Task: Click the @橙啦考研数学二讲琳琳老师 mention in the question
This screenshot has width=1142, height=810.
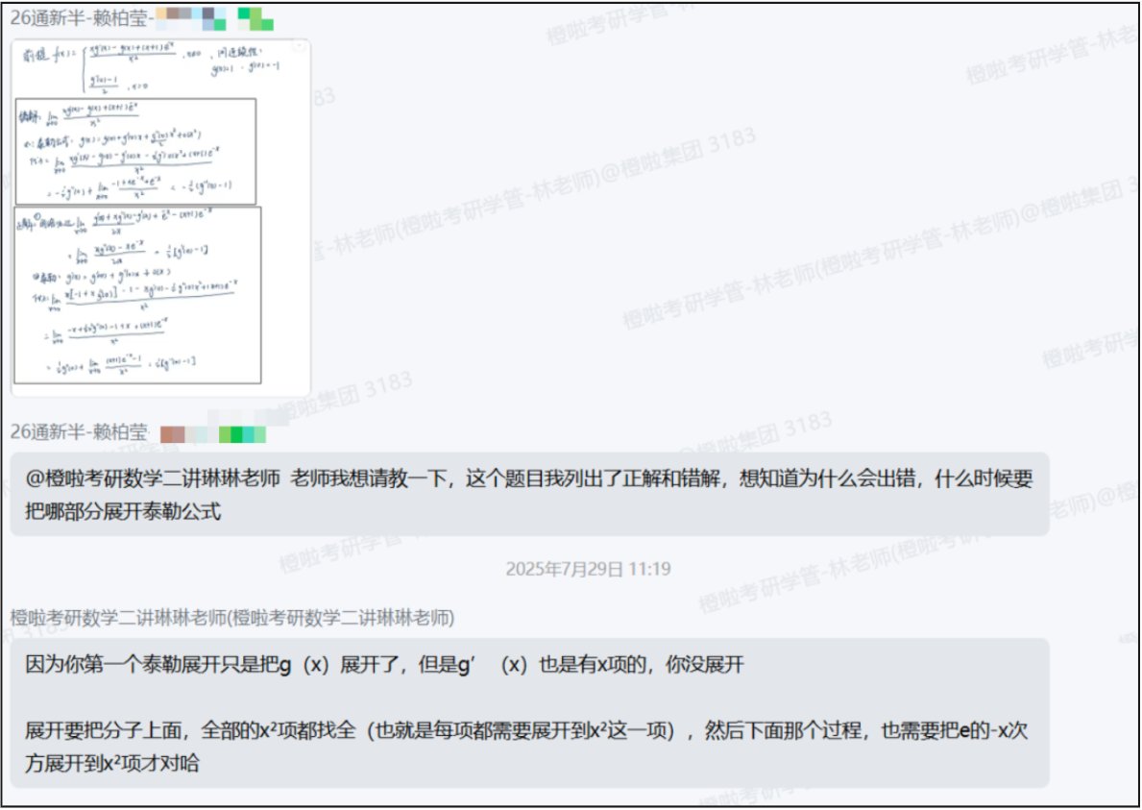Action: click(153, 479)
